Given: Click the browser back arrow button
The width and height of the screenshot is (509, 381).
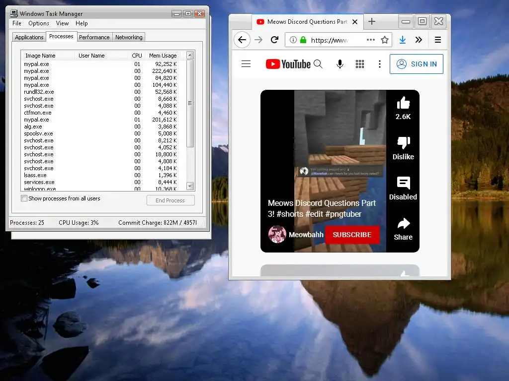Looking at the screenshot, I should tap(242, 40).
